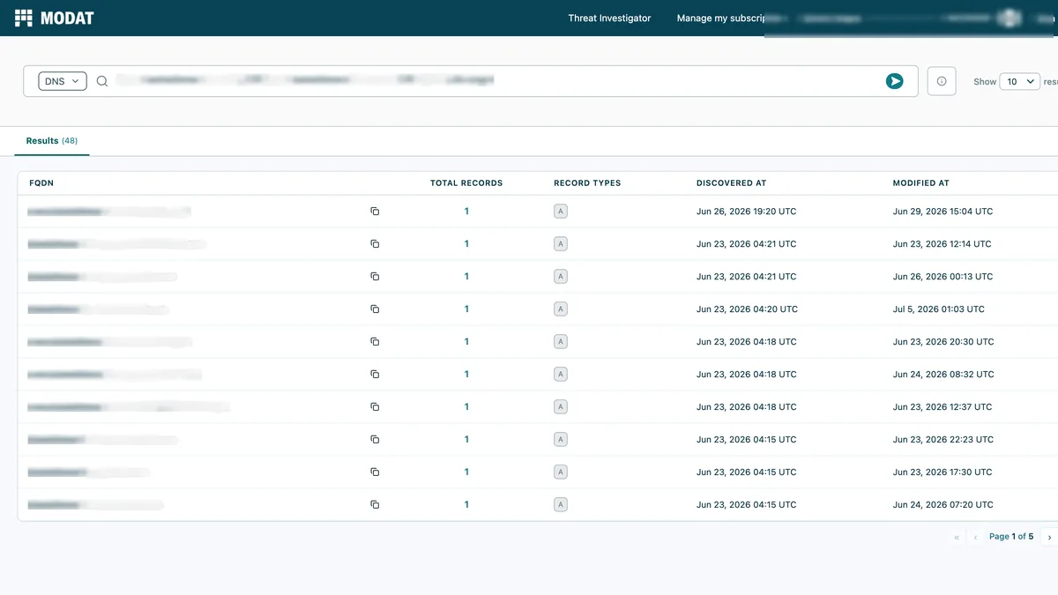The height and width of the screenshot is (595, 1058).
Task: Copy FQDN of row modified Jun 23, 2026 12:14
Action: [375, 244]
